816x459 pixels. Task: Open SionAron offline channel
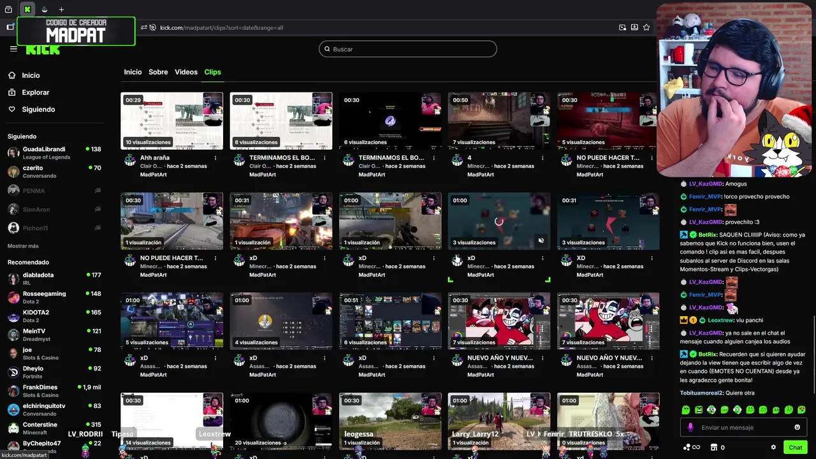tap(54, 209)
